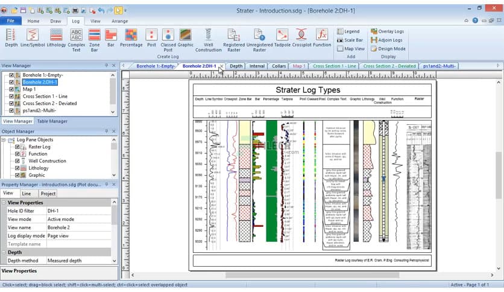This screenshot has height=292, width=504.
Task: Create a Graphic log
Action: tap(186, 38)
